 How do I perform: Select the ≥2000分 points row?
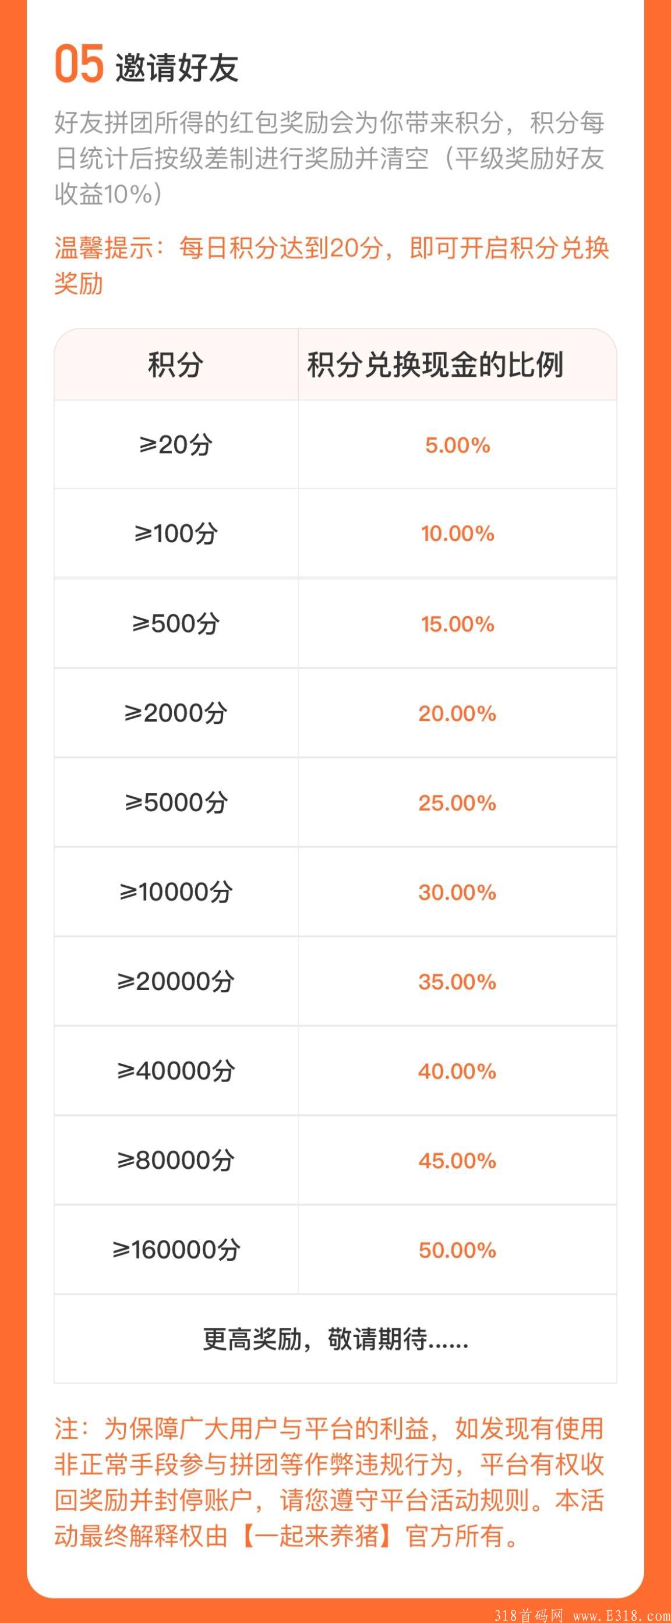coord(335,713)
